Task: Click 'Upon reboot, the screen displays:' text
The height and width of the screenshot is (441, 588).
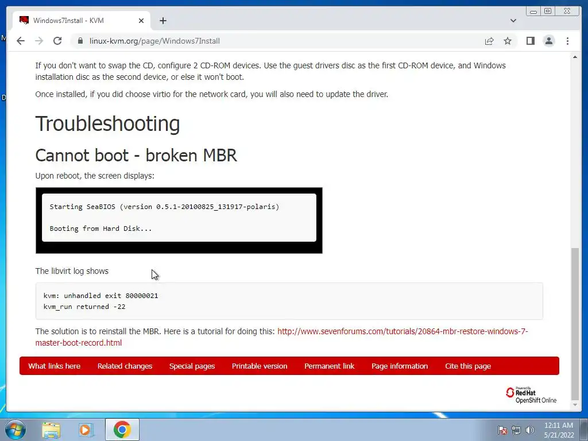Action: tap(95, 176)
